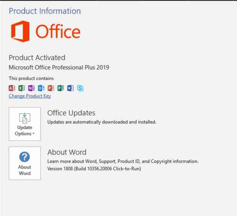Image resolution: width=237 pixels, height=216 pixels.
Task: Click the orange PowerPoint product icon
Action: click(x=51, y=88)
